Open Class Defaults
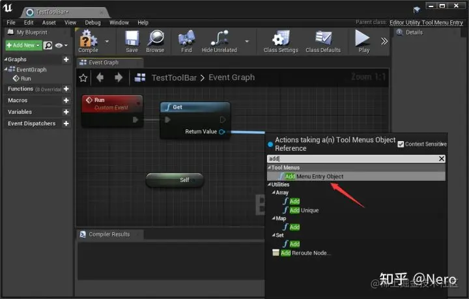469x299 pixels. point(323,42)
